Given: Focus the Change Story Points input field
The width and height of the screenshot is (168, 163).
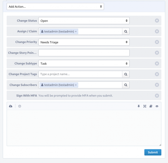Looking at the screenshot, I should point(84,53).
